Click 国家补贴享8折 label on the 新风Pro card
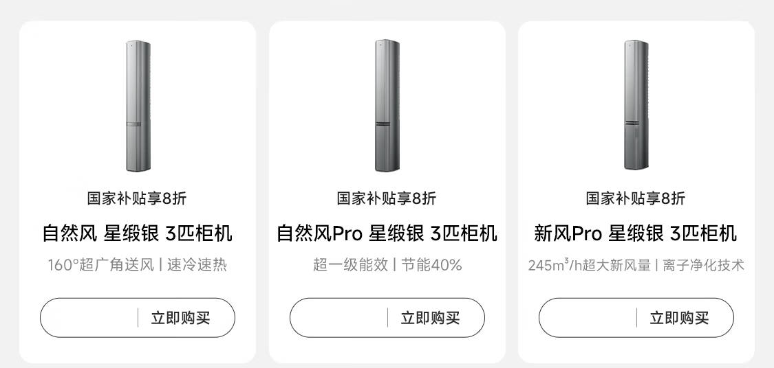Viewport: 774px width, 368px height. pyautogui.click(x=636, y=198)
